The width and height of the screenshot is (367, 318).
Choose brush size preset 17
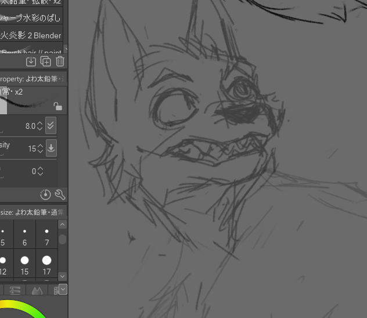(x=47, y=263)
